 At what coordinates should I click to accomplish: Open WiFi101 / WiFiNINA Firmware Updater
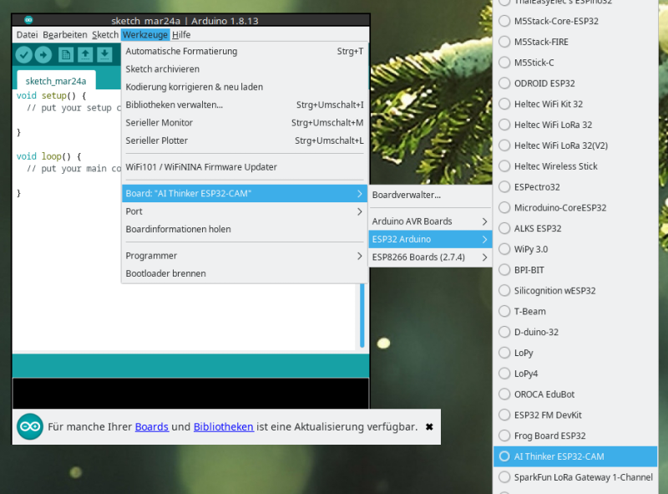244,167
